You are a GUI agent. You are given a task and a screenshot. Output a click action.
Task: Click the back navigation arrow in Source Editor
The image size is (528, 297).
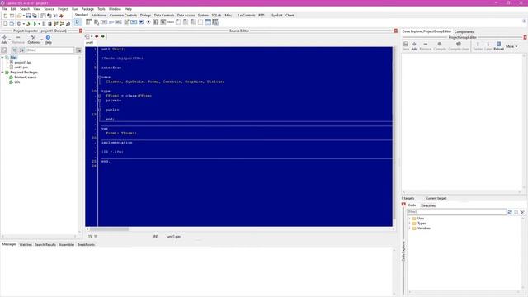97,36
